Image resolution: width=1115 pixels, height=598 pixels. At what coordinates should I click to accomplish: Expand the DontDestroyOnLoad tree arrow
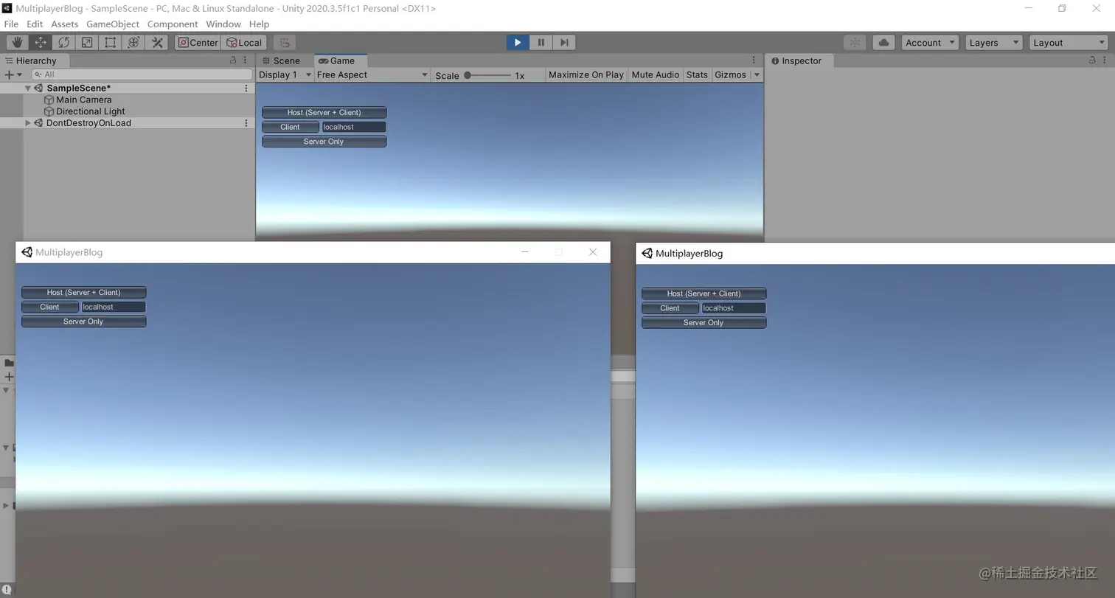[28, 123]
